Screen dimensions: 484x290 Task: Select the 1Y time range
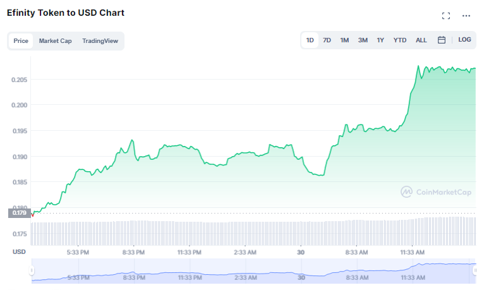[380, 40]
